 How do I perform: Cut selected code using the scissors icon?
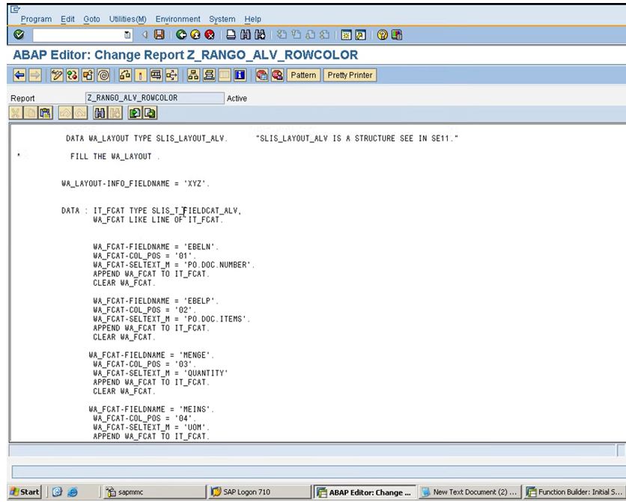14,112
